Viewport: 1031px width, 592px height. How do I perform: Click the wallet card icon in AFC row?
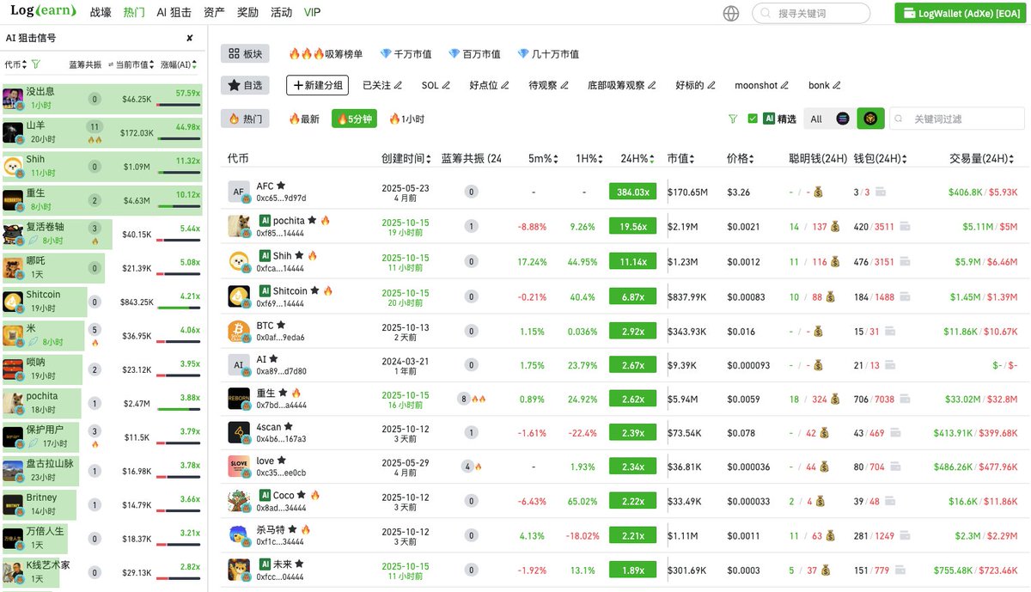pyautogui.click(x=880, y=192)
